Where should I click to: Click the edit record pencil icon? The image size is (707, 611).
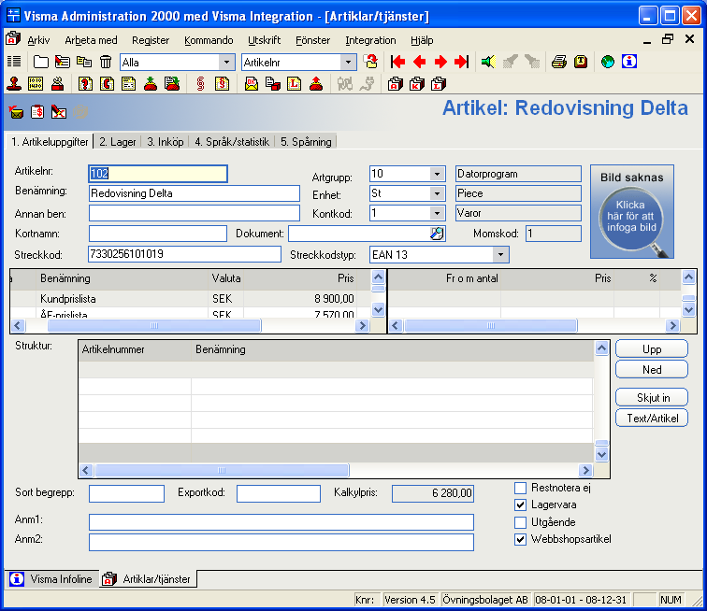[63, 62]
